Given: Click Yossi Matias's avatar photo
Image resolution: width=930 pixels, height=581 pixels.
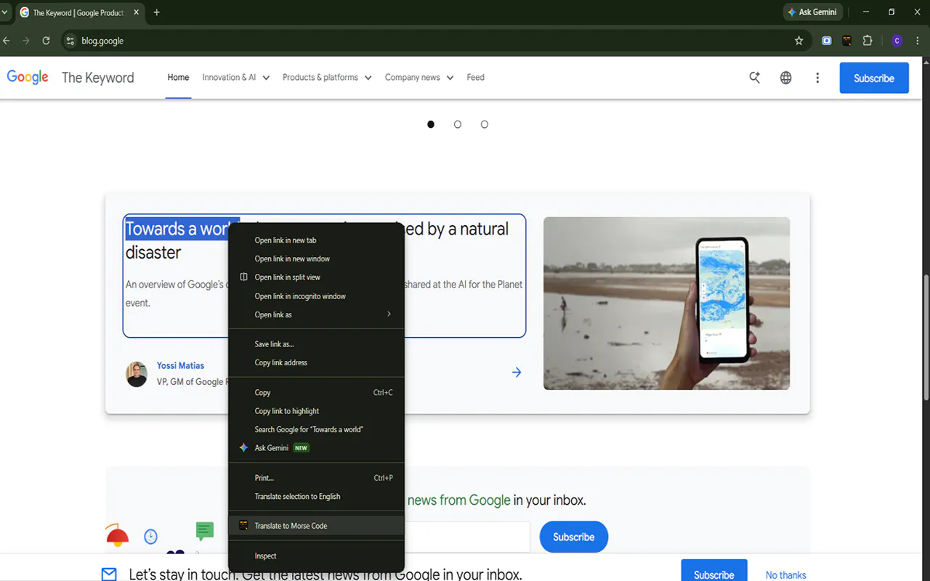Looking at the screenshot, I should click(137, 374).
